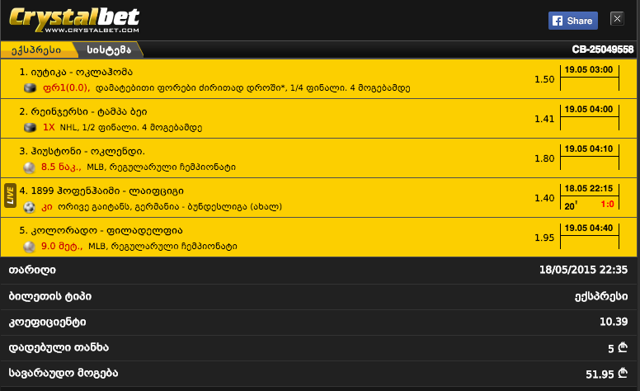
Task: Click the 1.80 odds for ჰიუსტონი
Action: pyautogui.click(x=544, y=158)
